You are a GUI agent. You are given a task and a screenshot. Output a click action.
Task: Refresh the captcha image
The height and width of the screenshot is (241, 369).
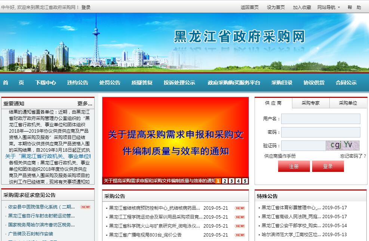342,145
